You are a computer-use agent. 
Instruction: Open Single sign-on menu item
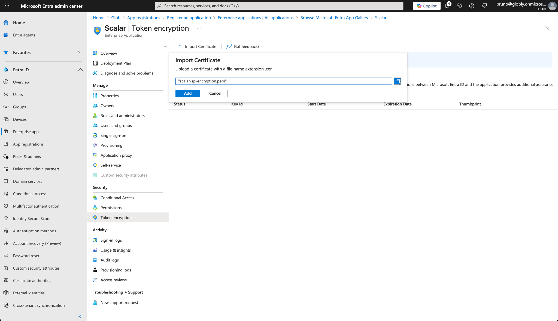113,135
